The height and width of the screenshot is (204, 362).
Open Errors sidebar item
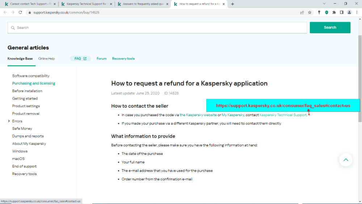pyautogui.click(x=17, y=121)
